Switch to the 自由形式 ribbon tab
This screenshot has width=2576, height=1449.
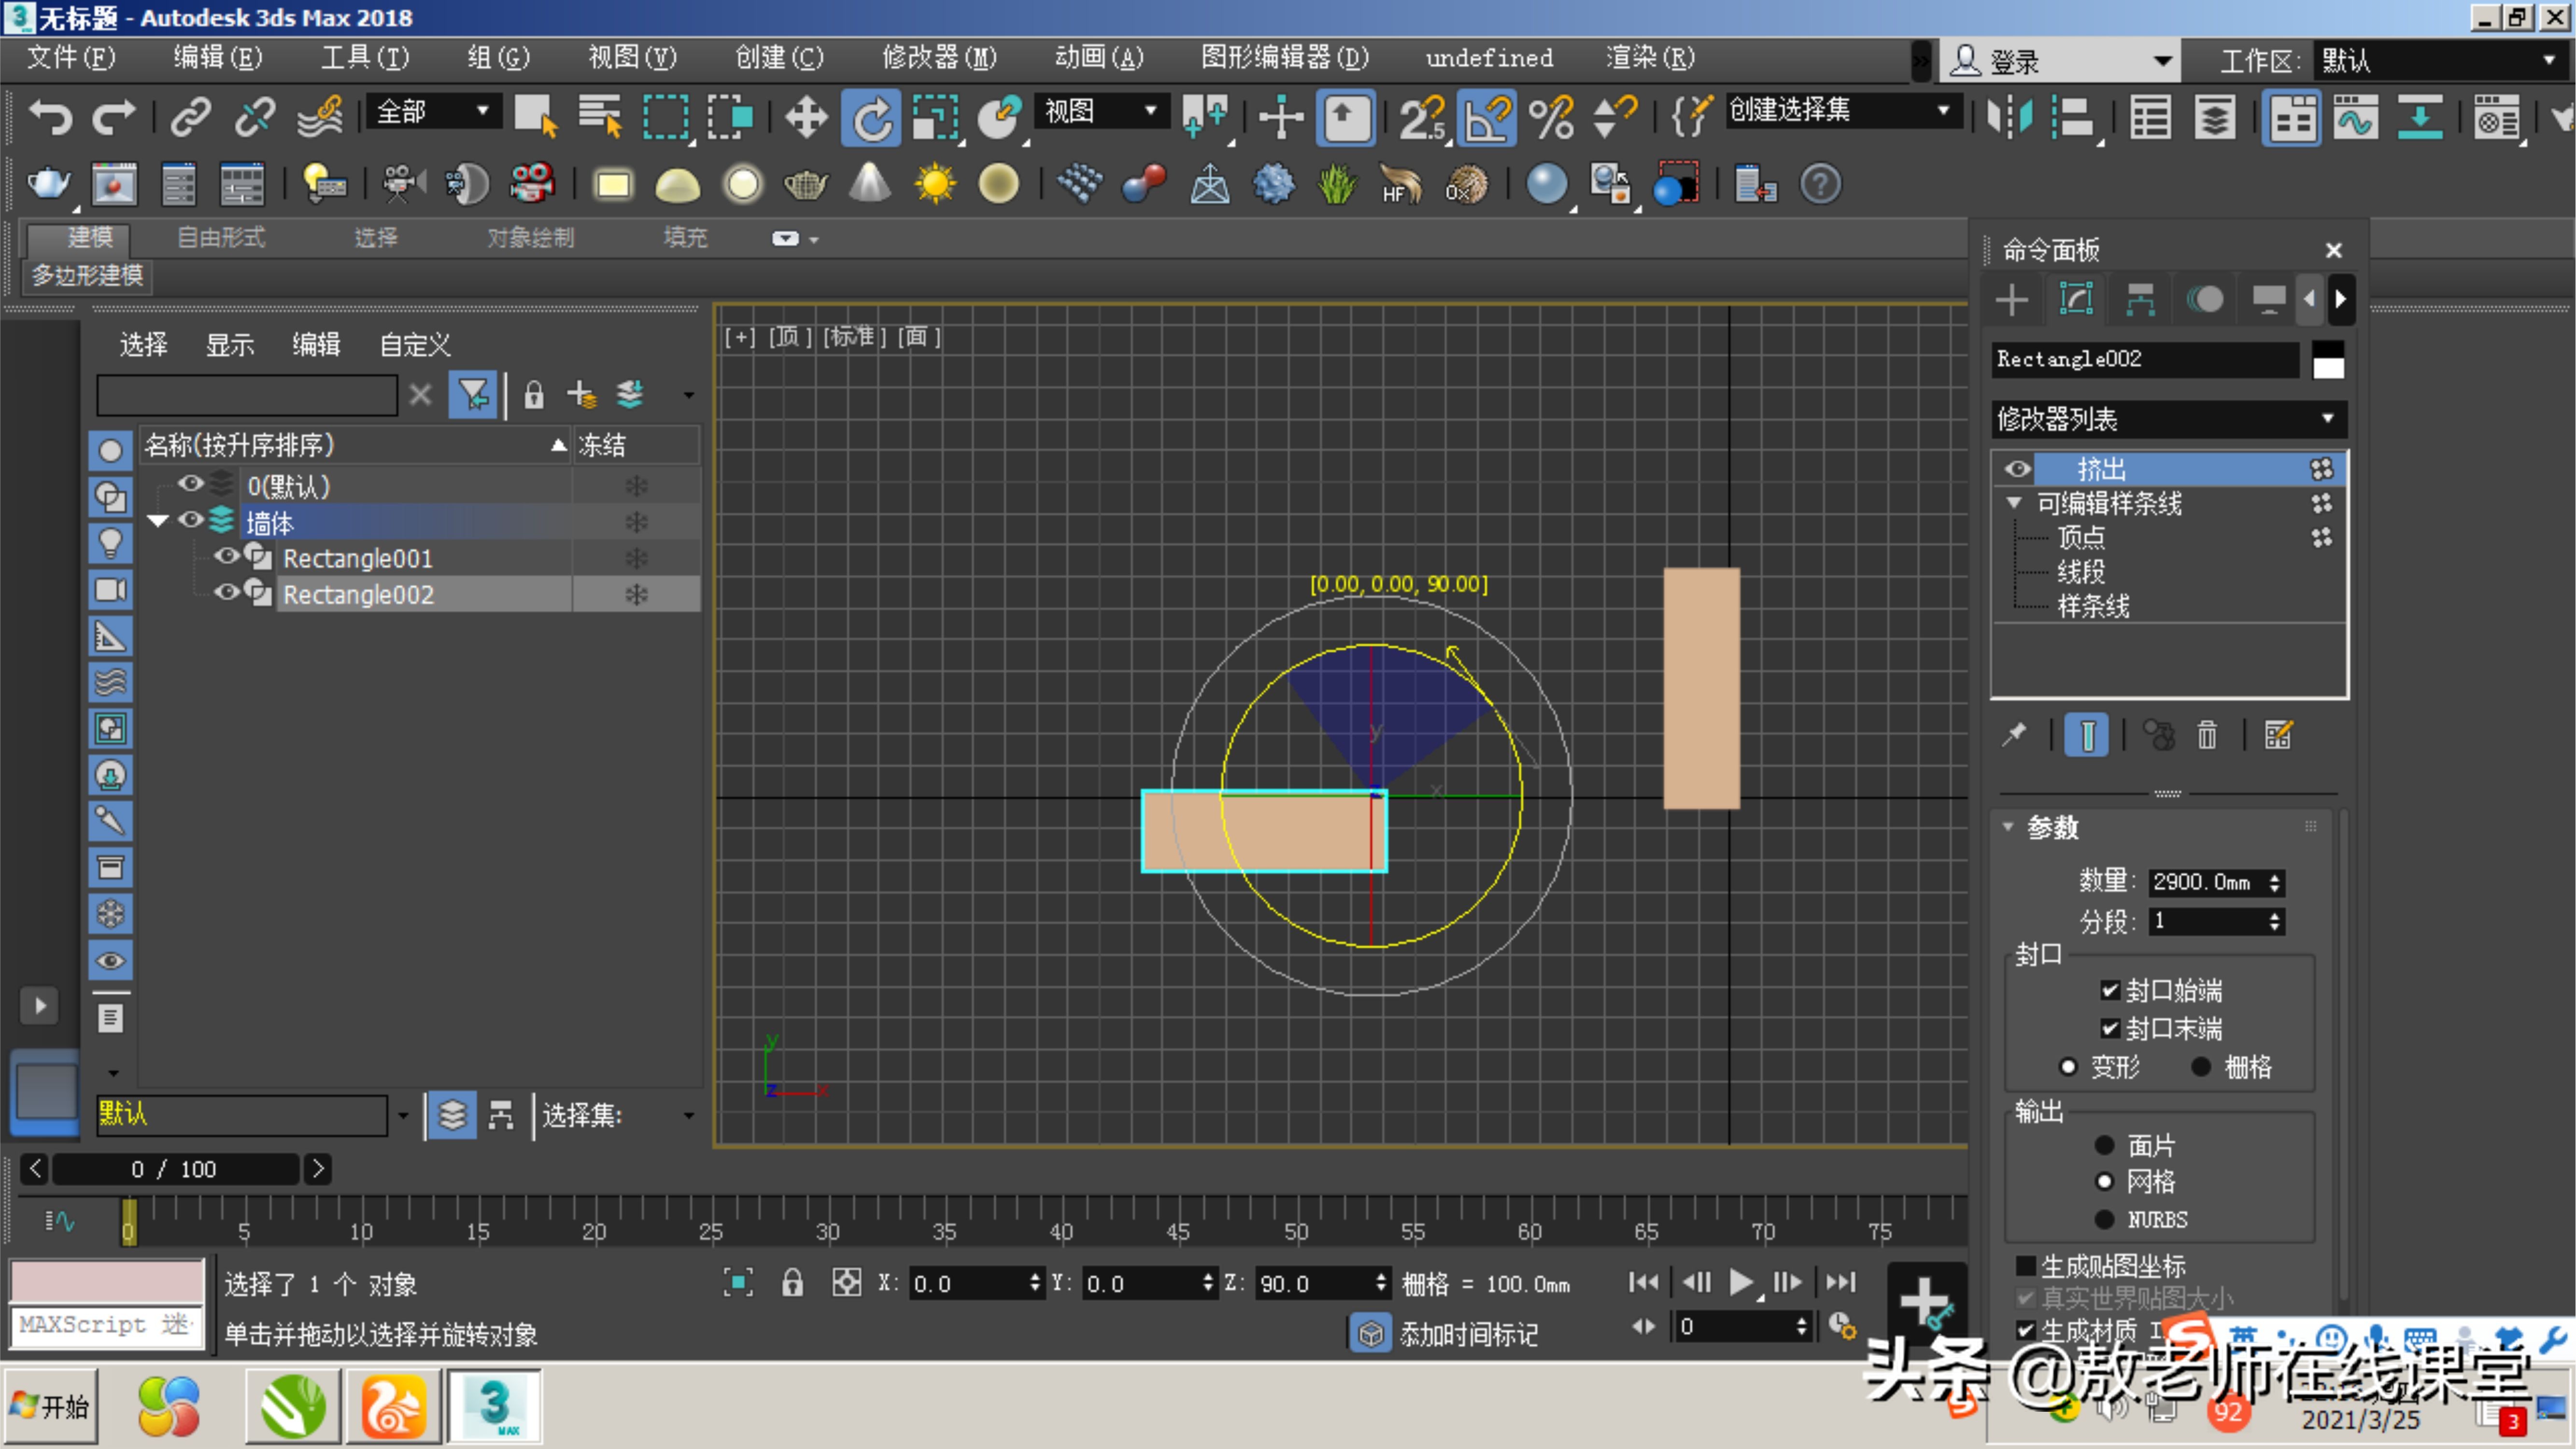click(x=221, y=237)
